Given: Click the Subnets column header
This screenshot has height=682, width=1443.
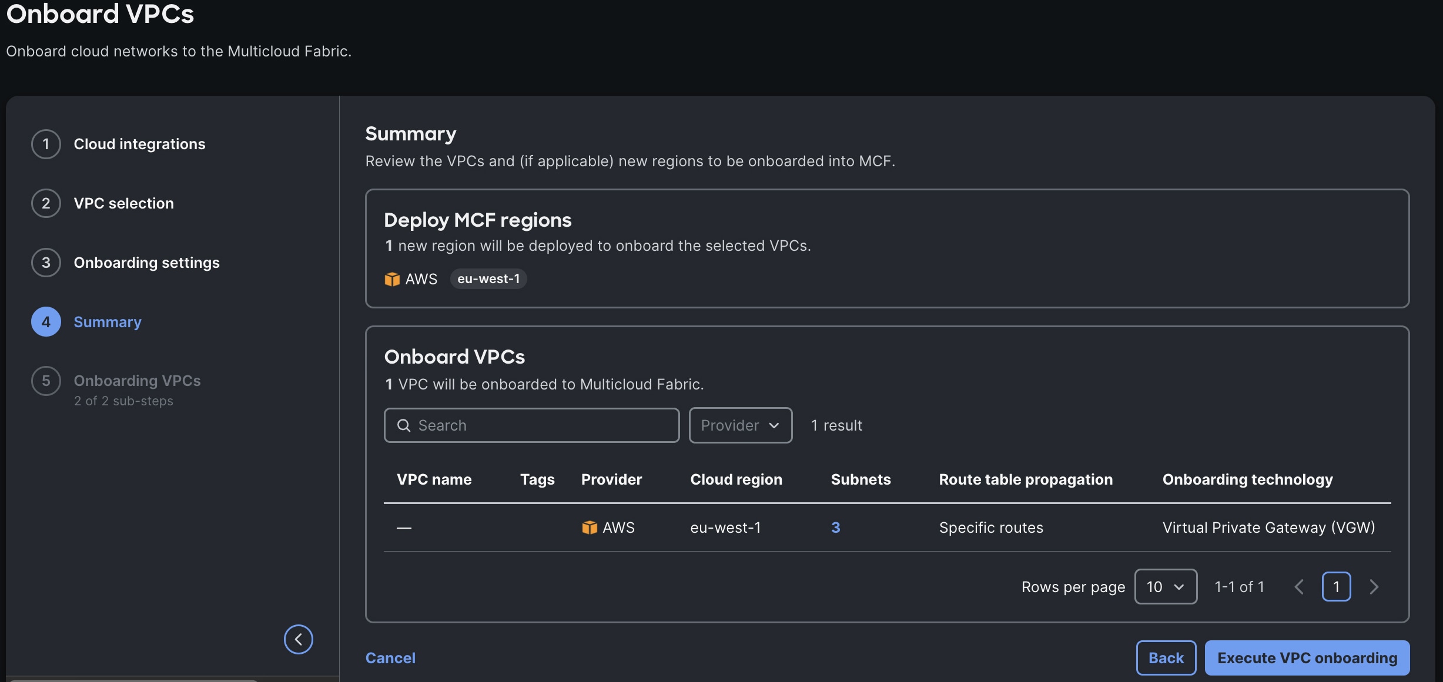Looking at the screenshot, I should [861, 479].
